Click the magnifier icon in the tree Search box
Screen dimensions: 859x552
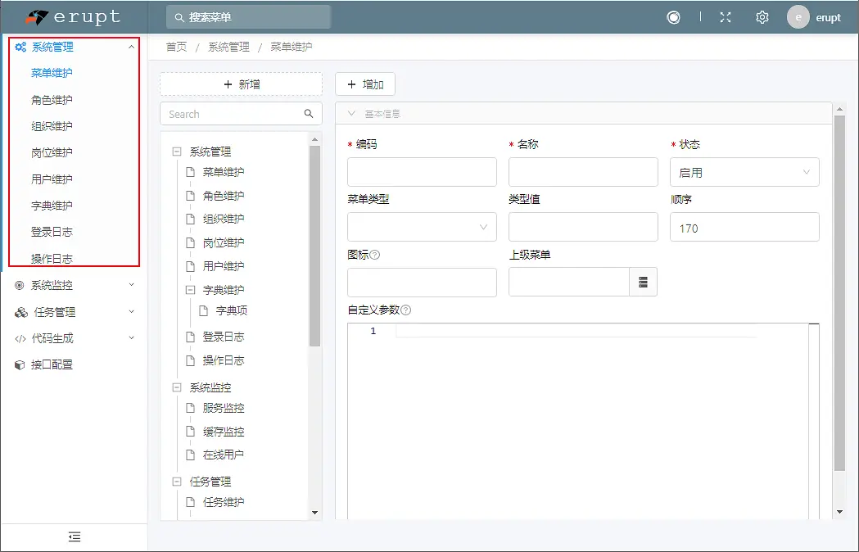click(309, 114)
